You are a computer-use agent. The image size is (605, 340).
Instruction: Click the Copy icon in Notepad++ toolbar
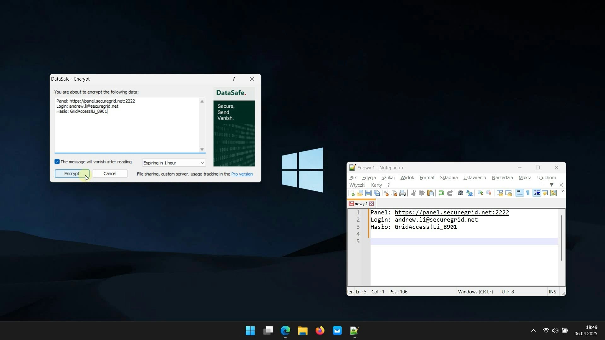tap(422, 193)
